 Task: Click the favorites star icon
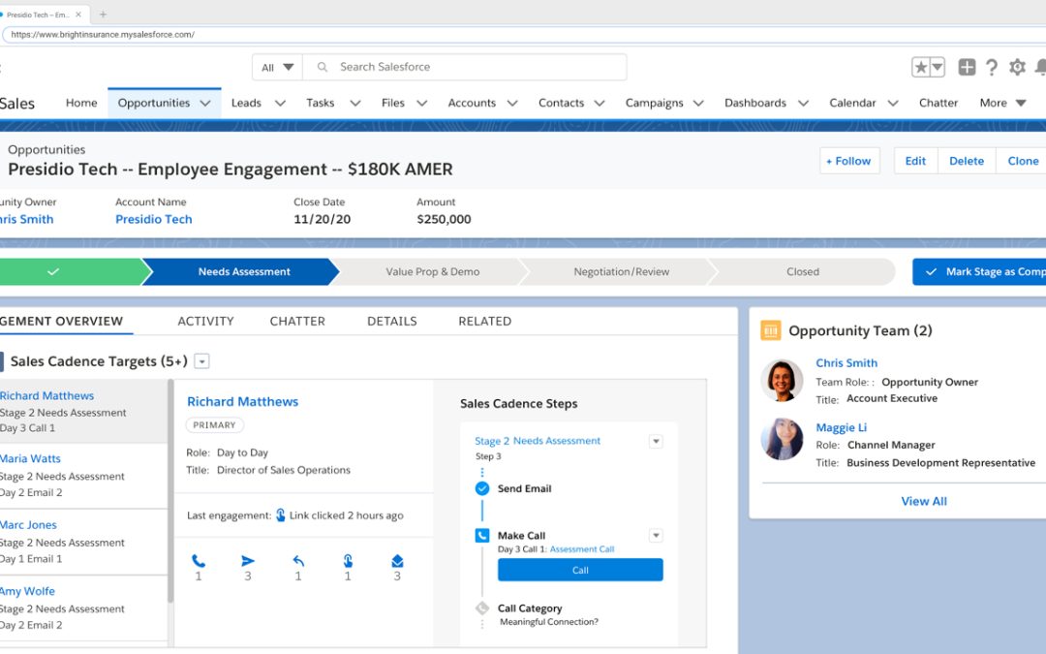tap(921, 67)
